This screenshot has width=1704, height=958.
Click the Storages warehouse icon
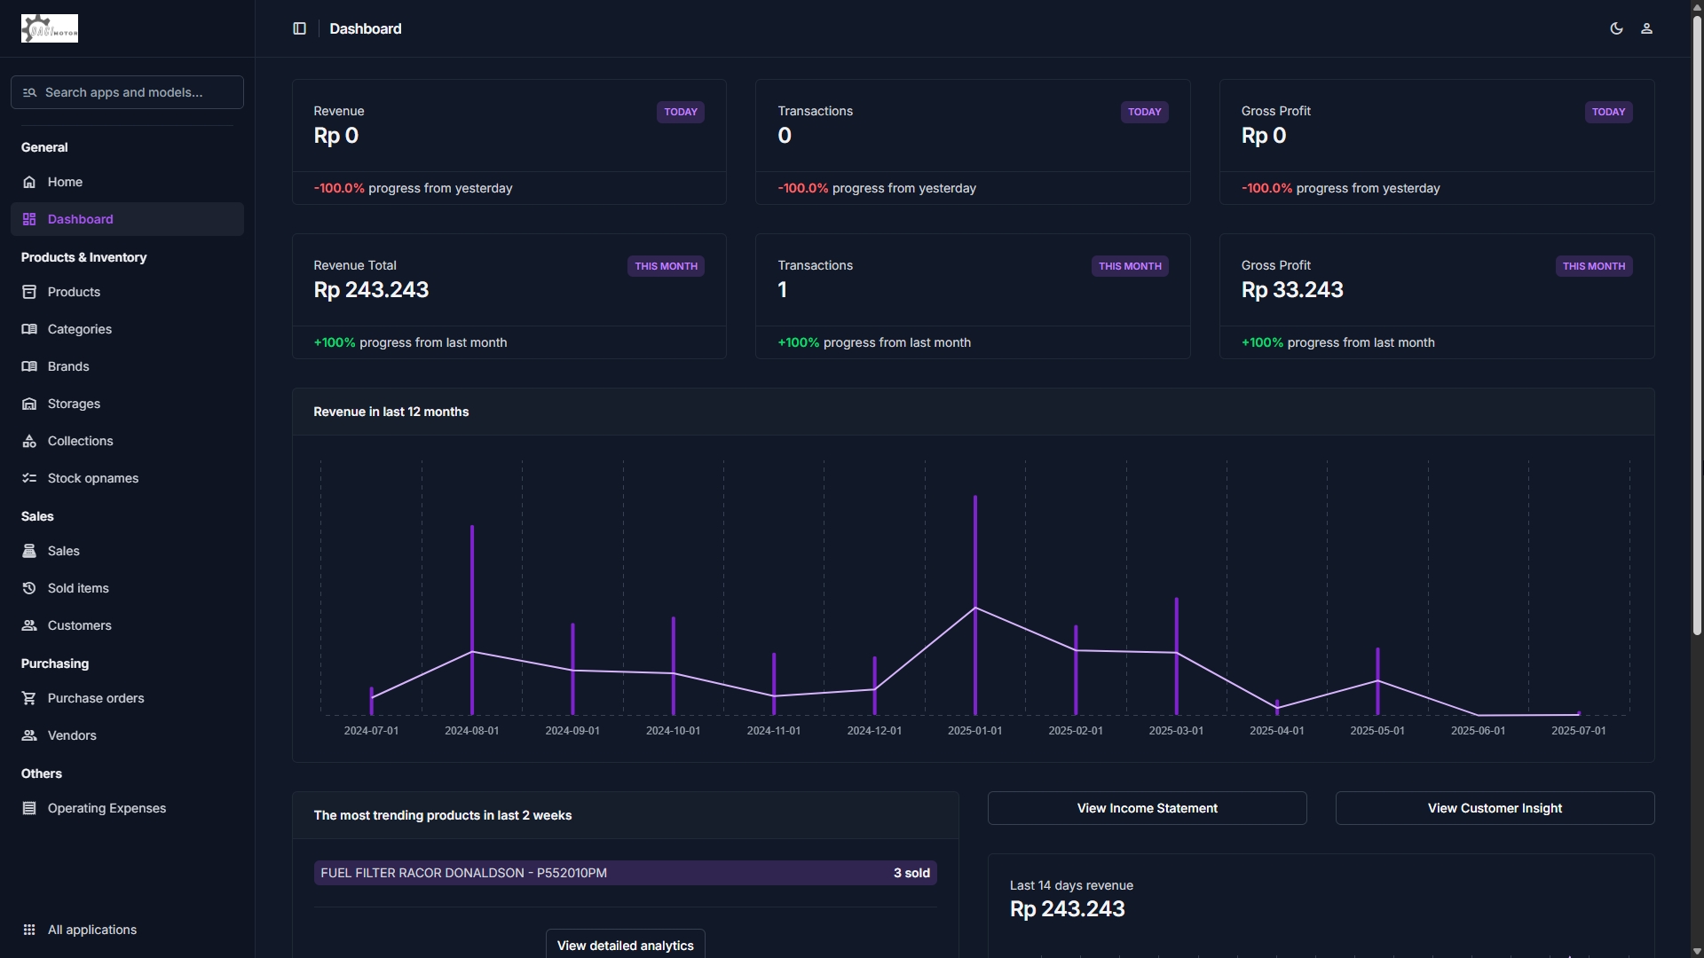tap(29, 404)
